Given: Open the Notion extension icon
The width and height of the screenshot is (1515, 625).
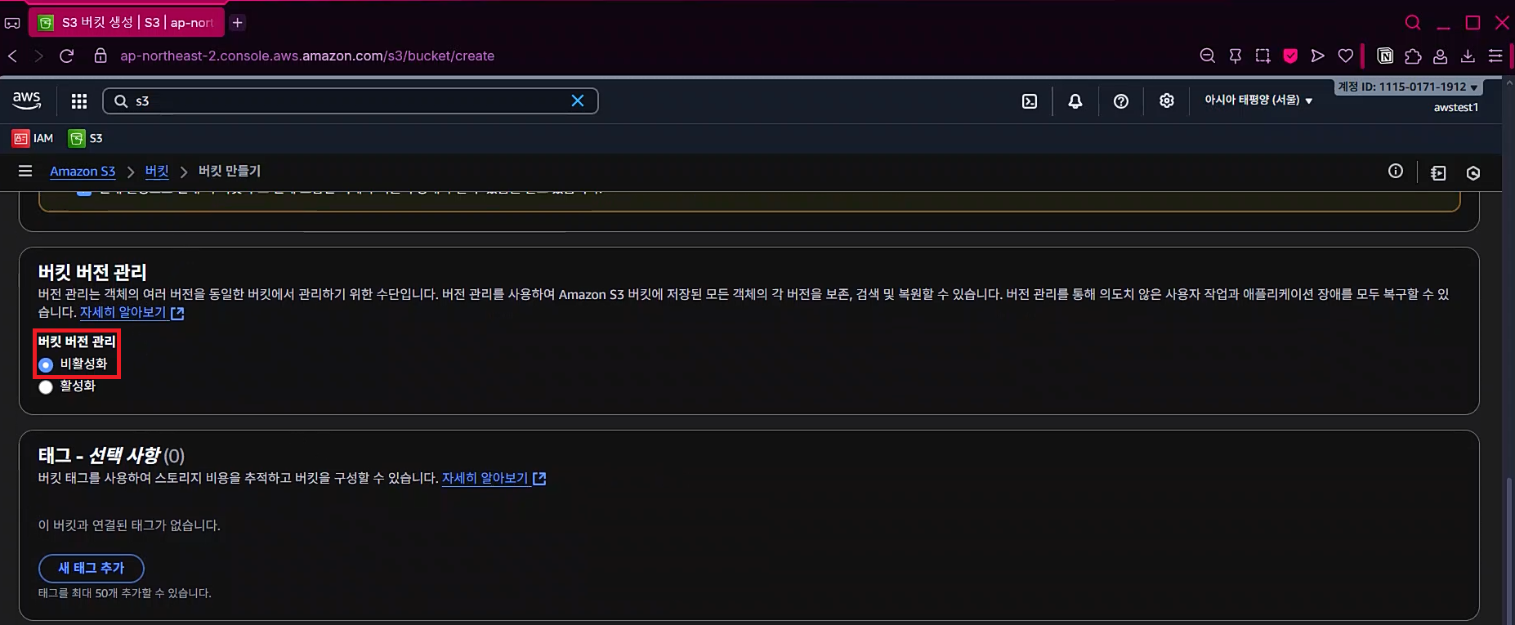Looking at the screenshot, I should pyautogui.click(x=1385, y=56).
